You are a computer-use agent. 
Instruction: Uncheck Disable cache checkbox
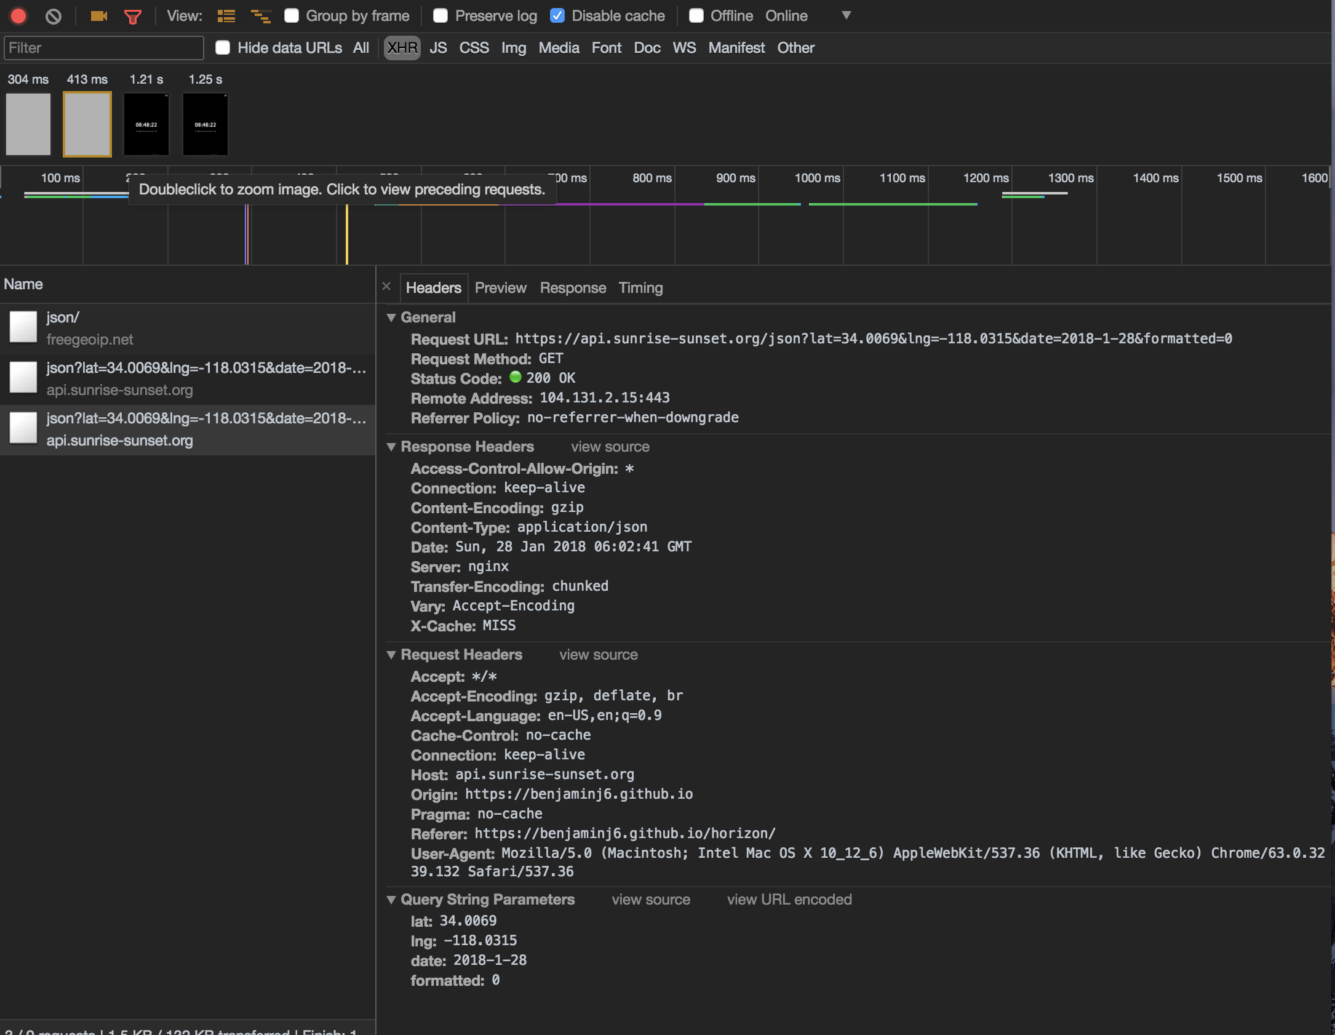pos(557,16)
